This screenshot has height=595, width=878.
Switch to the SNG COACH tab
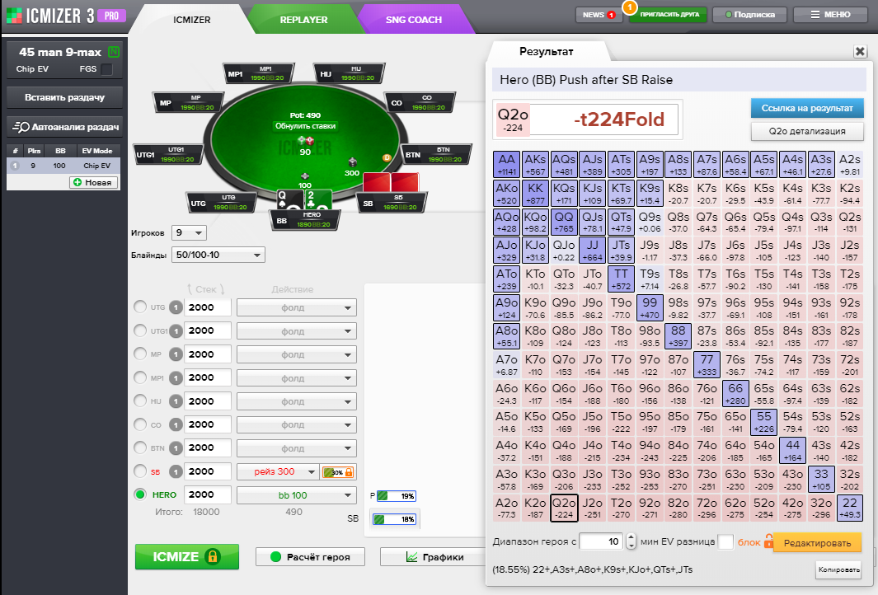pos(414,20)
